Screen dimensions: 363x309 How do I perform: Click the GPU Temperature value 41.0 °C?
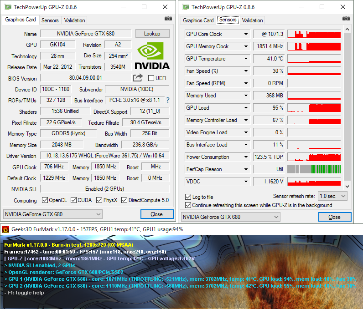click(270, 59)
